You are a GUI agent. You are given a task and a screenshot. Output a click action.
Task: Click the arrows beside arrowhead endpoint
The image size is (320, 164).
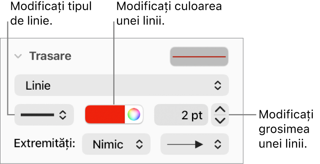pos(218,145)
